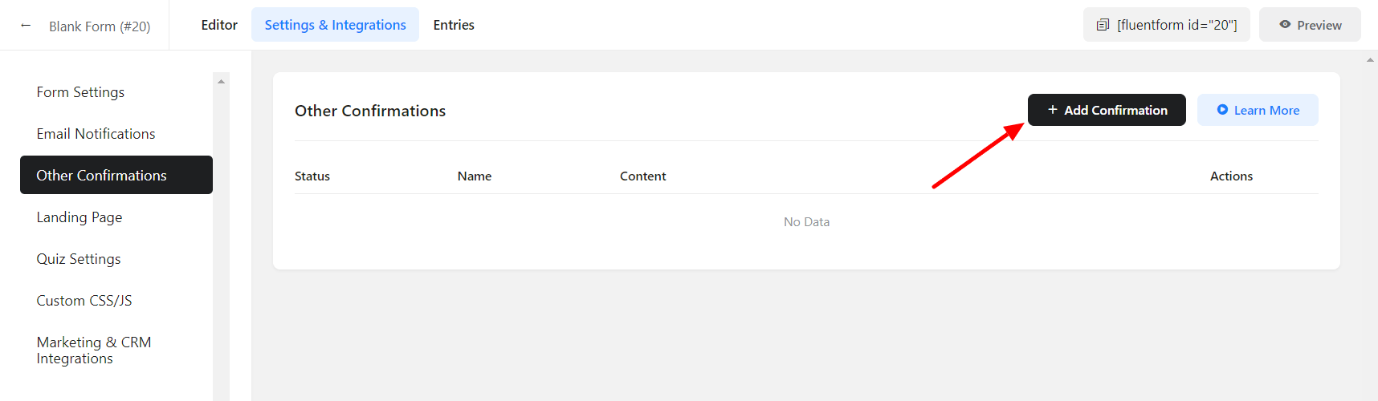Click the play icon on Learn More

[x=1222, y=110]
